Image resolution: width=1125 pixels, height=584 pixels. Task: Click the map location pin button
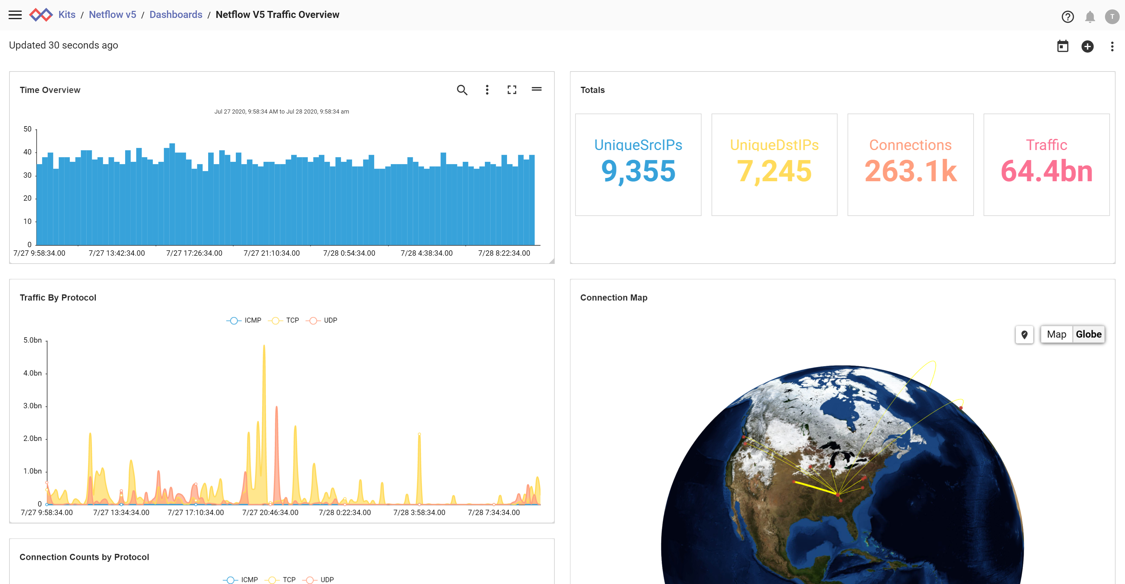pyautogui.click(x=1024, y=335)
